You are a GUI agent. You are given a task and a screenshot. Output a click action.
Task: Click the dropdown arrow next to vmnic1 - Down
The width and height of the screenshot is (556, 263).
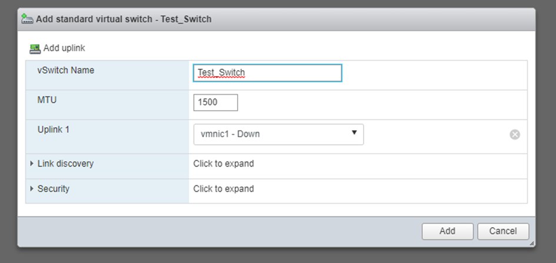point(354,133)
